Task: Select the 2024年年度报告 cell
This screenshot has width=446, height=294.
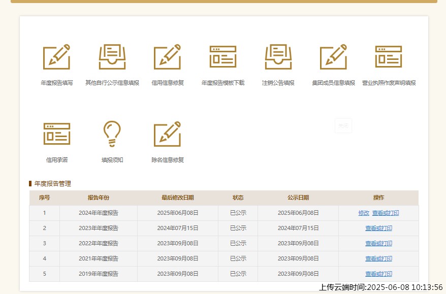Action: pyautogui.click(x=99, y=213)
